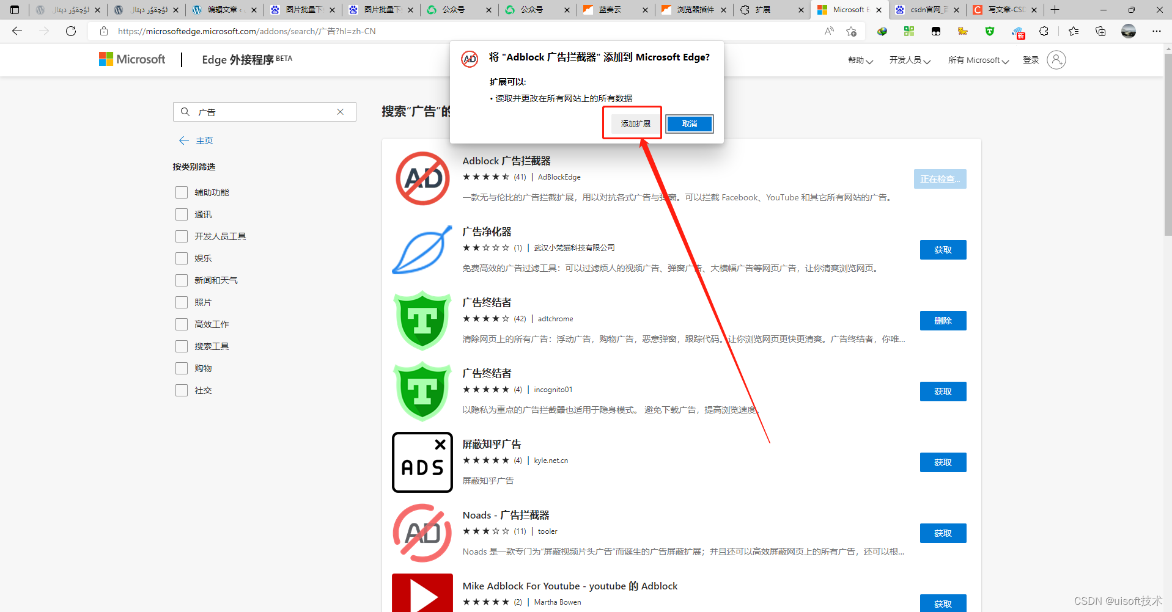
Task: Open Mike Adblock For Youtube title
Action: click(x=570, y=586)
